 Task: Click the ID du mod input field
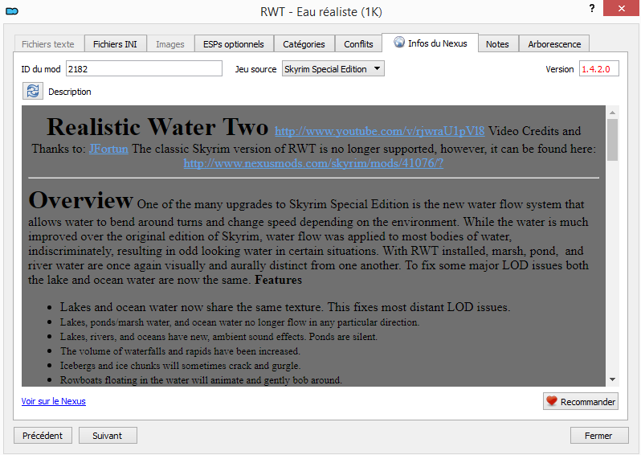[144, 69]
